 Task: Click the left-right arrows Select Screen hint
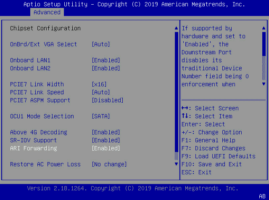[x=210, y=108]
